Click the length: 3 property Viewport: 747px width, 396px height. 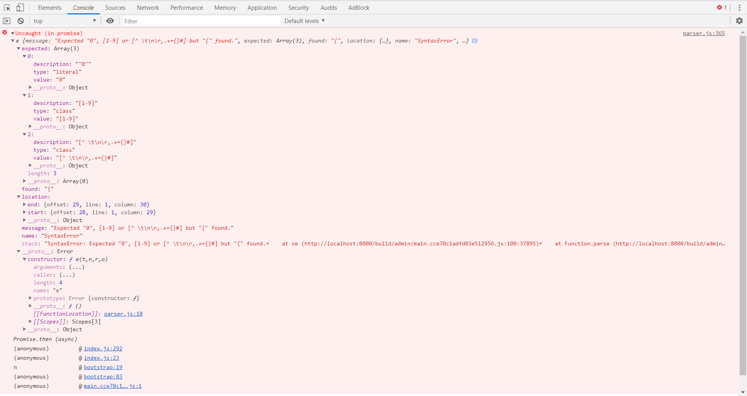(x=42, y=173)
